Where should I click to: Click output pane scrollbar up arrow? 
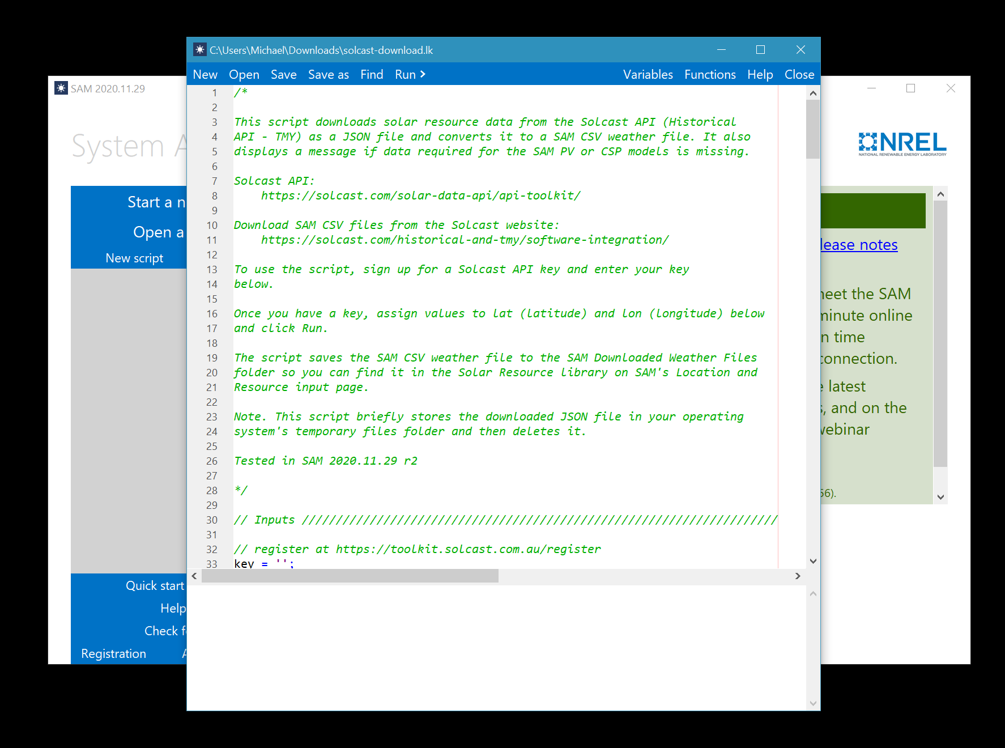(813, 594)
